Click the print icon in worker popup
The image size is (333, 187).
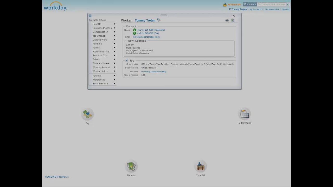[227, 20]
